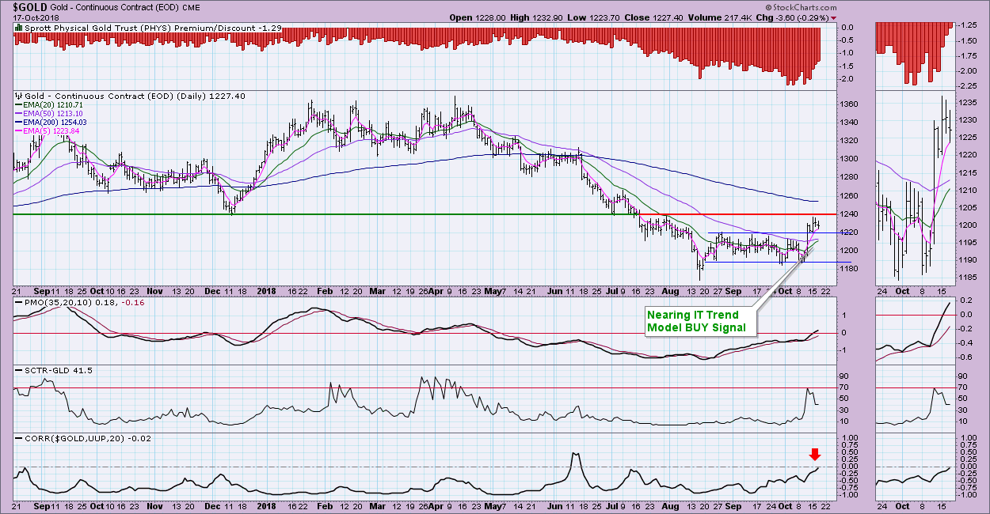The height and width of the screenshot is (514, 990).
Task: Select the EMA(5) 1223.84 legend label
Action: [x=50, y=130]
